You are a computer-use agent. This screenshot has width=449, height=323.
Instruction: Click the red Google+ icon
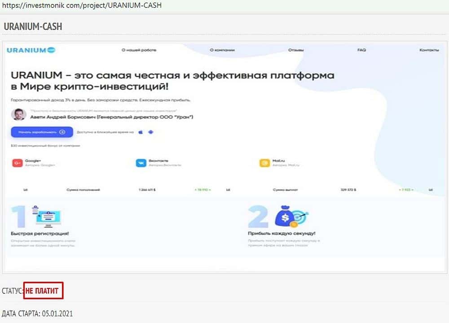18,163
